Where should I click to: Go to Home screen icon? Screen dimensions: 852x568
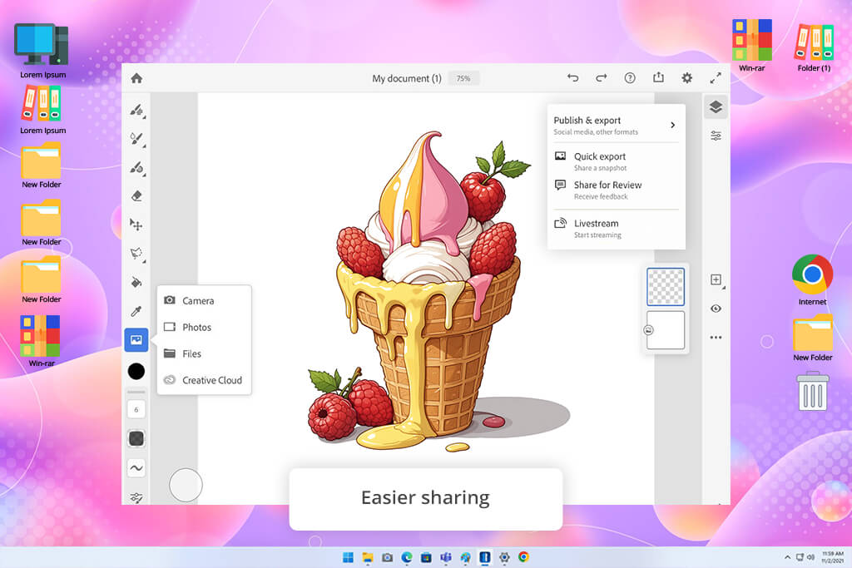pyautogui.click(x=136, y=78)
